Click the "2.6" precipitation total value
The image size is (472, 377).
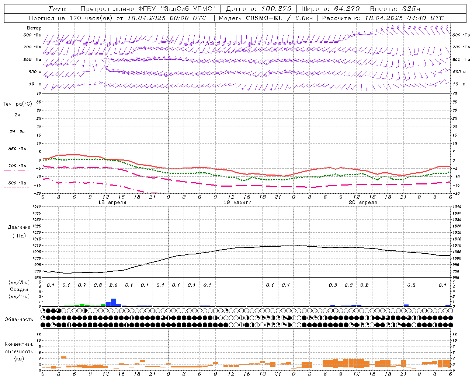click(114, 285)
